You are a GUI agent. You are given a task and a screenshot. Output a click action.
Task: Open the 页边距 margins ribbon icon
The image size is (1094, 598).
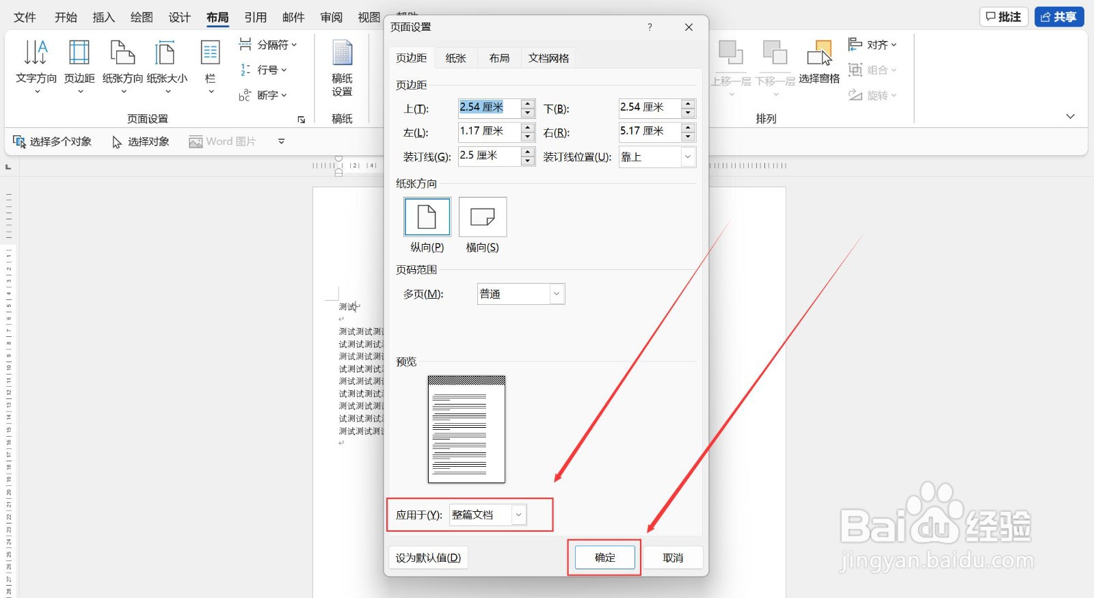click(79, 66)
